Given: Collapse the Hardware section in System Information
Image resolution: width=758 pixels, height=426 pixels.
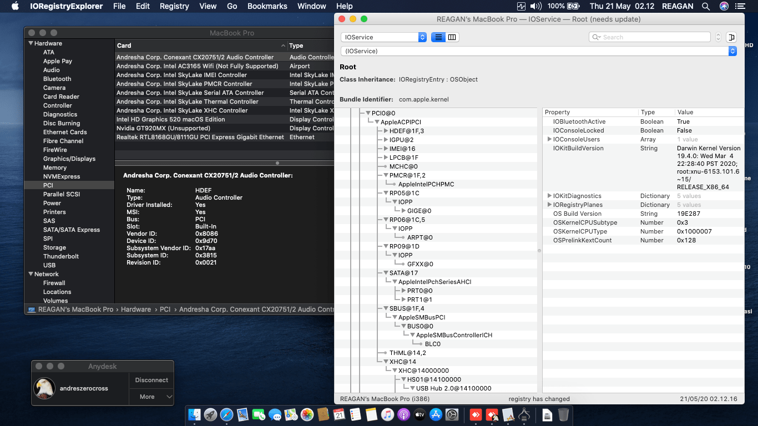Looking at the screenshot, I should (30, 43).
